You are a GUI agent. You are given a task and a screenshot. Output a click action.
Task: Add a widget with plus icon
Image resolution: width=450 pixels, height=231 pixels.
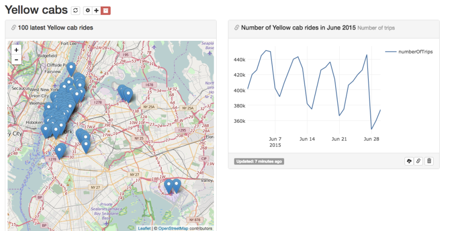pyautogui.click(x=96, y=10)
